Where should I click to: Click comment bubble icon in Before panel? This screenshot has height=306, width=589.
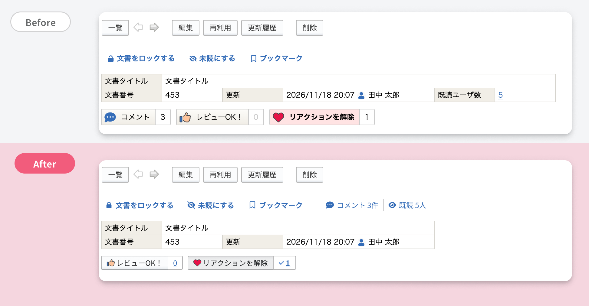pos(110,117)
